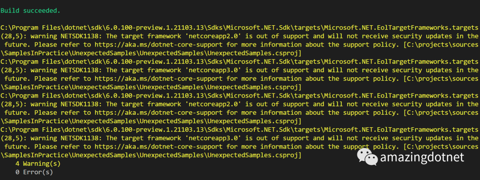Open EolTargetFrameworks.targets path in third warning
Screen dimensions: 480x180
(x=239, y=96)
